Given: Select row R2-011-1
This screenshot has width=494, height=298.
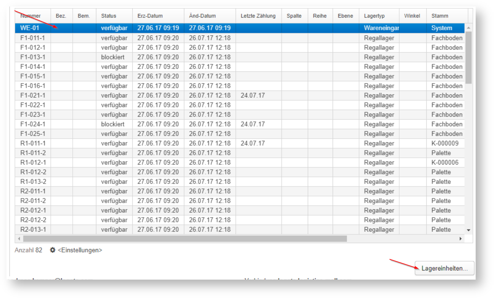Looking at the screenshot, I should [x=240, y=191].
